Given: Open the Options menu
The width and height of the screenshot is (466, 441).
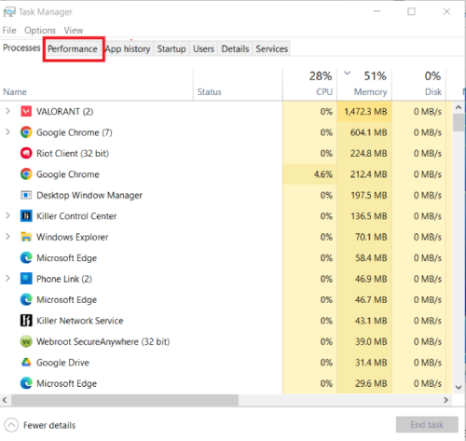Looking at the screenshot, I should click(40, 30).
